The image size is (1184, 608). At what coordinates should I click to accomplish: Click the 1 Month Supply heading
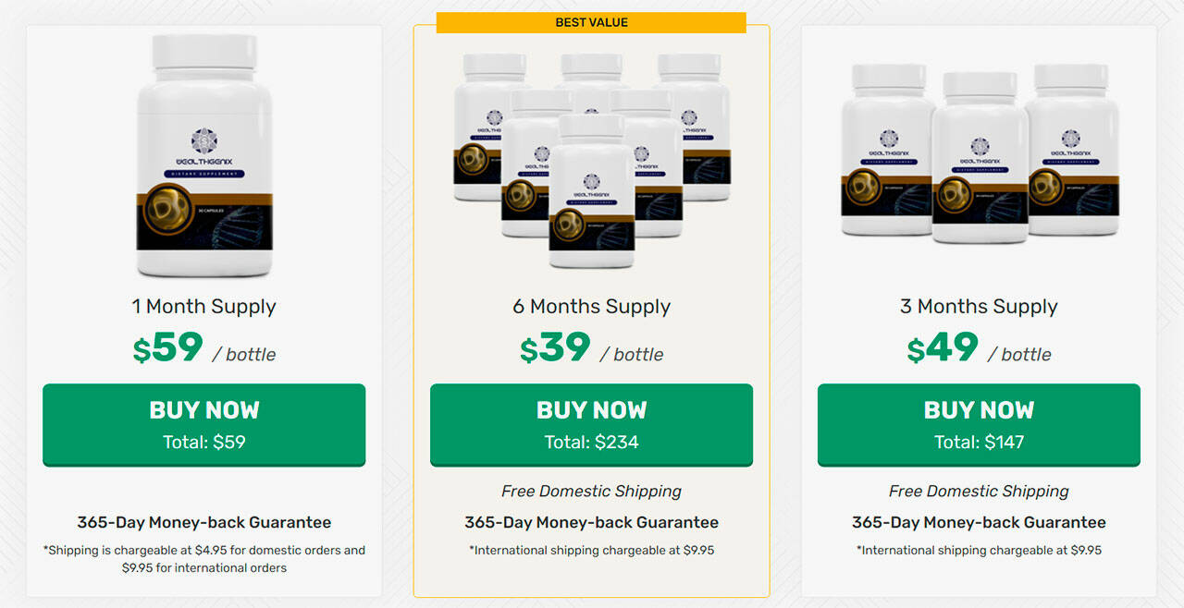pyautogui.click(x=203, y=307)
